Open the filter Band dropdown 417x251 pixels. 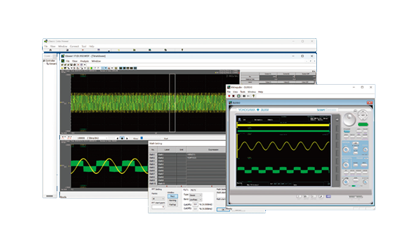pyautogui.click(x=196, y=199)
